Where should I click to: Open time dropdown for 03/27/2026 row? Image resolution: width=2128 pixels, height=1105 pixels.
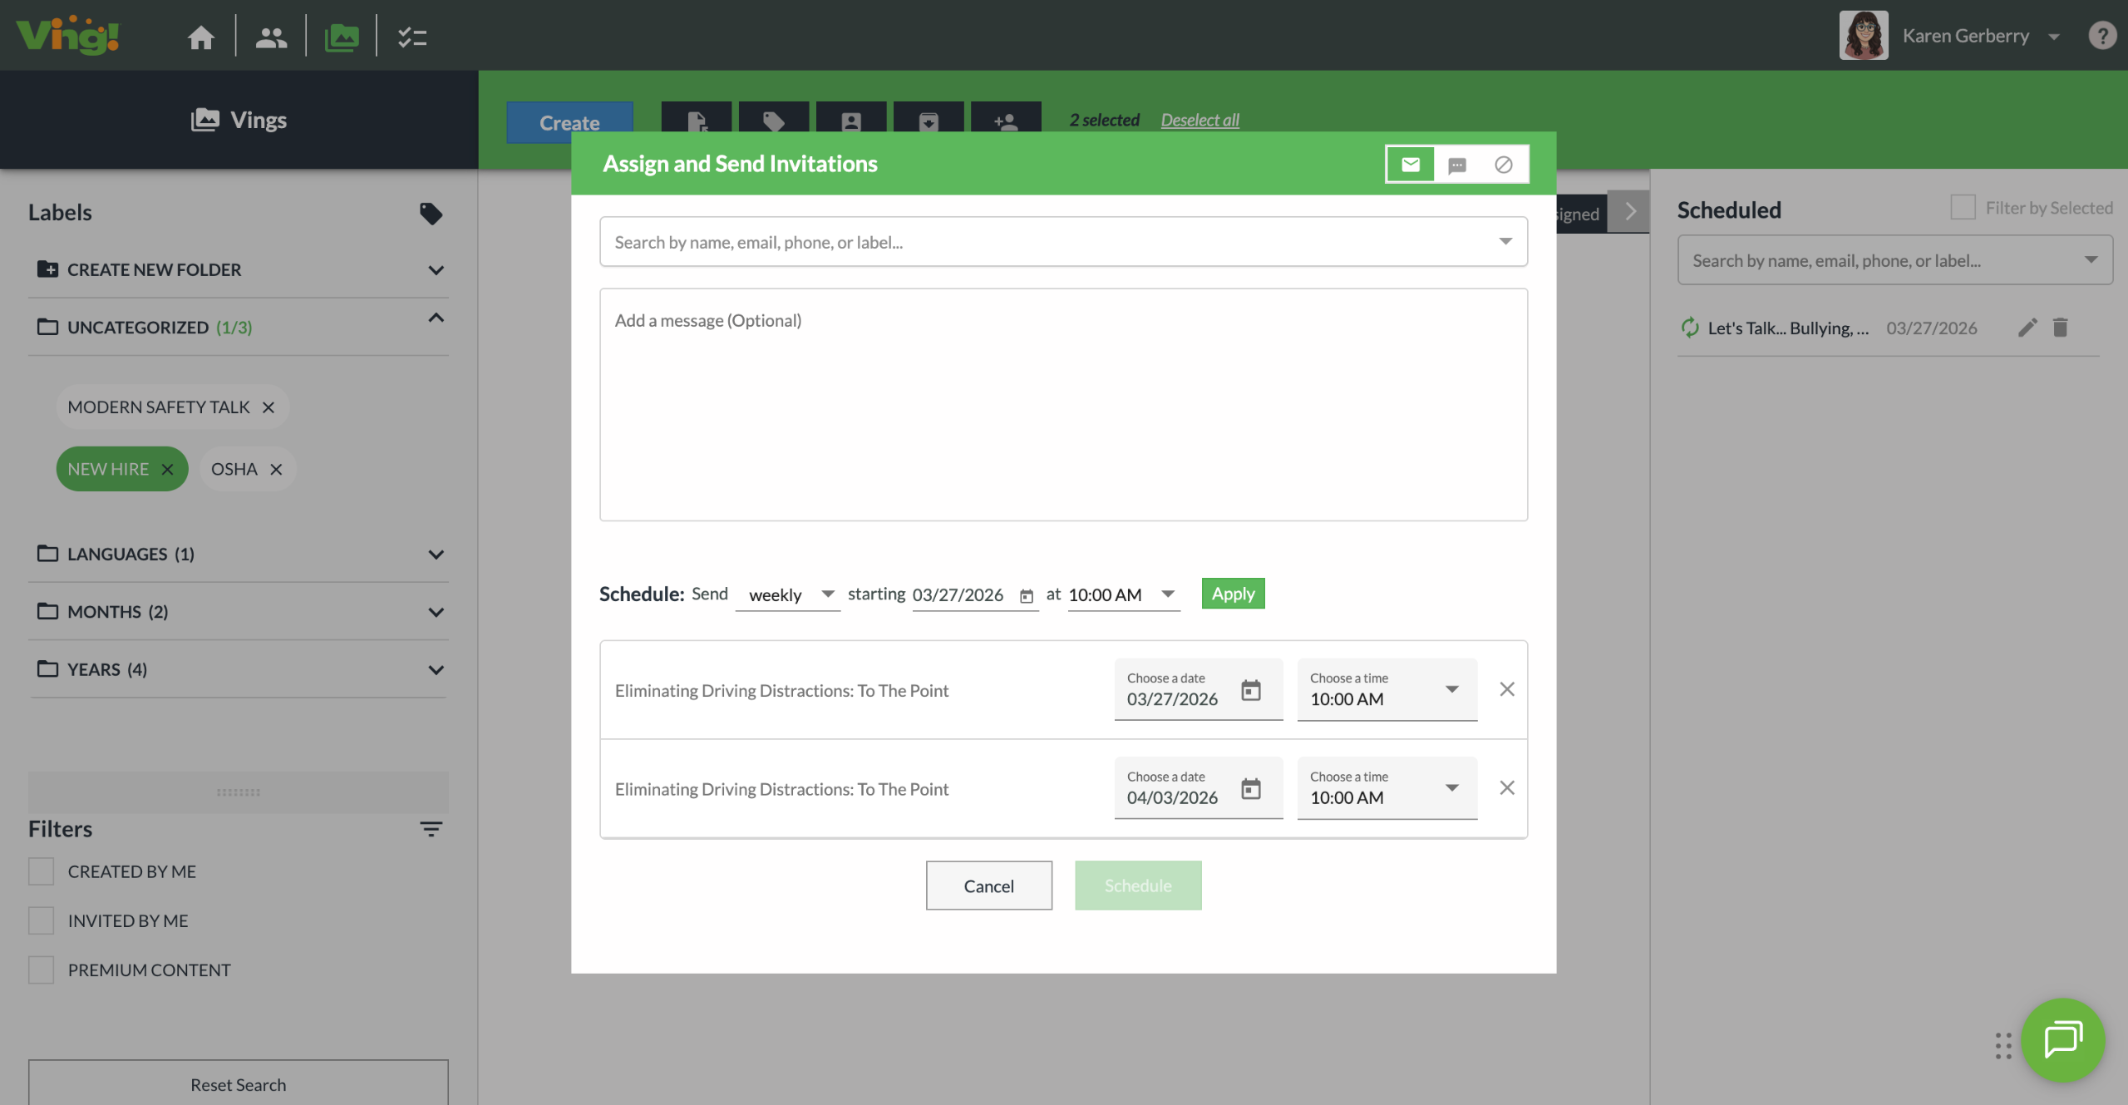coord(1451,689)
